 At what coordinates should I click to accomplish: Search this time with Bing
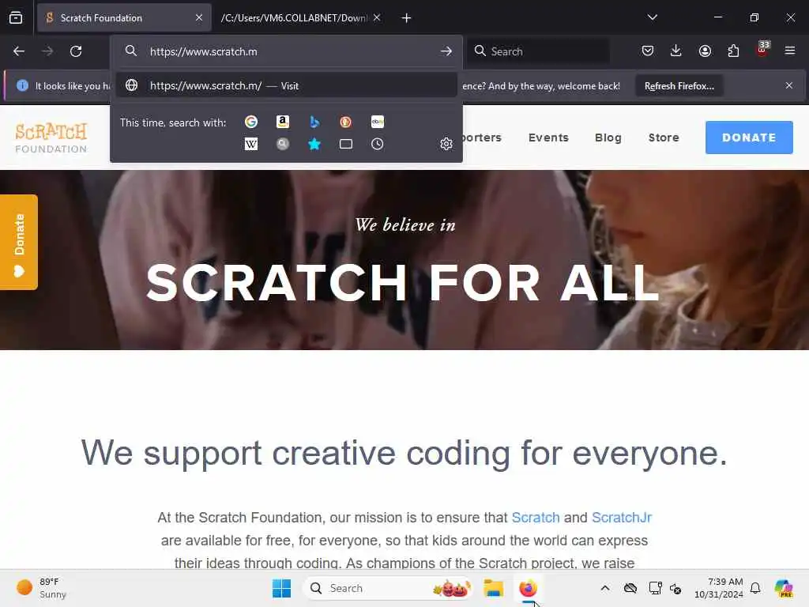click(314, 122)
